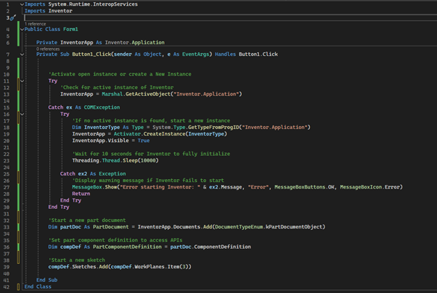Click the "True" value on line 20
The image size is (437, 293).
[144, 141]
